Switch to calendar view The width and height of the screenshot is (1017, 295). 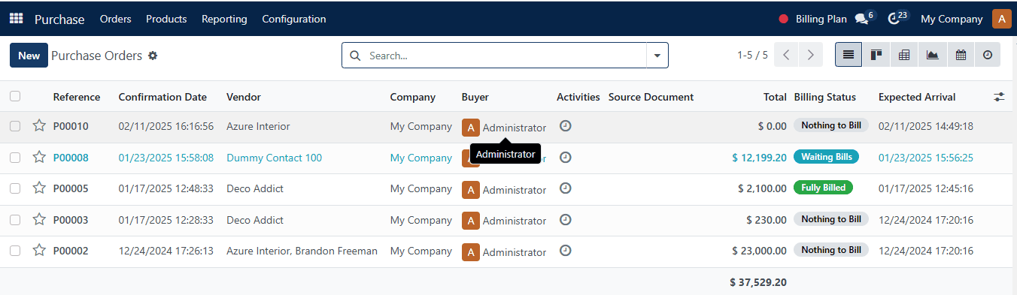click(x=960, y=55)
